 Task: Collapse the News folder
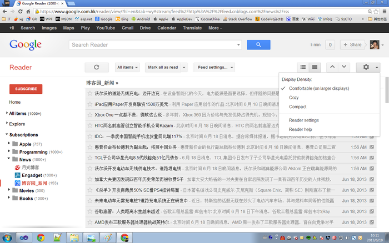9,159
